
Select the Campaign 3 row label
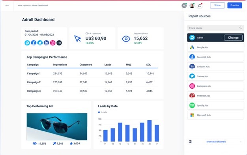click(34, 91)
